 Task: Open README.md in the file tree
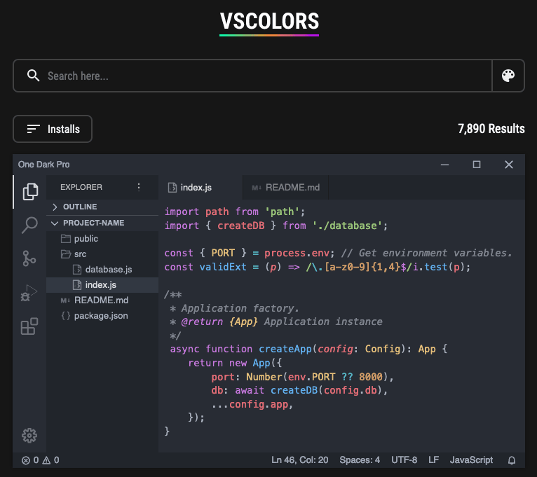[x=102, y=300]
